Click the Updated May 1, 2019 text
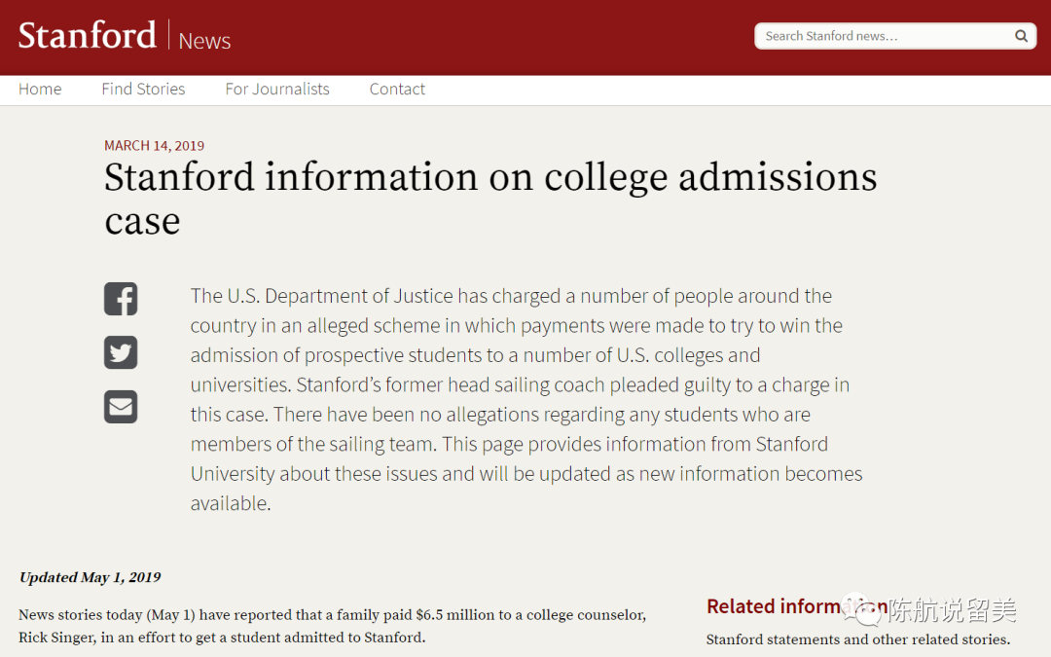1051x657 pixels. pyautogui.click(x=90, y=577)
